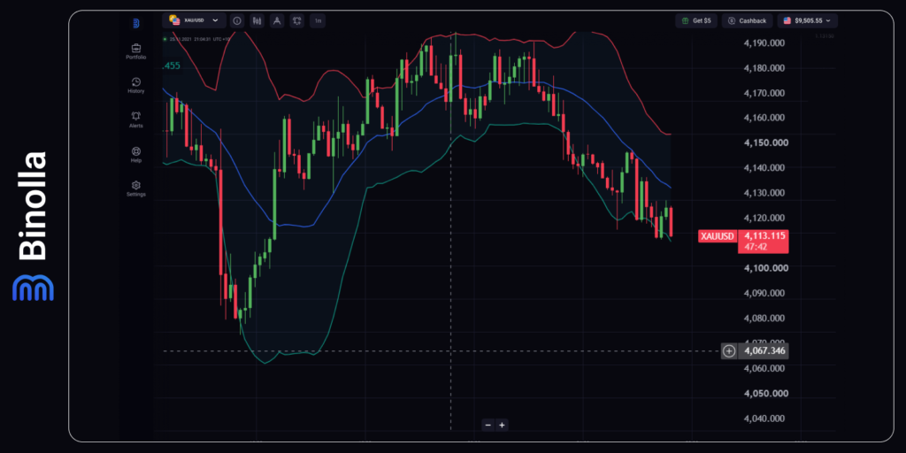Click the 4,180.000 price axis label
The height and width of the screenshot is (453, 906).
click(x=764, y=67)
